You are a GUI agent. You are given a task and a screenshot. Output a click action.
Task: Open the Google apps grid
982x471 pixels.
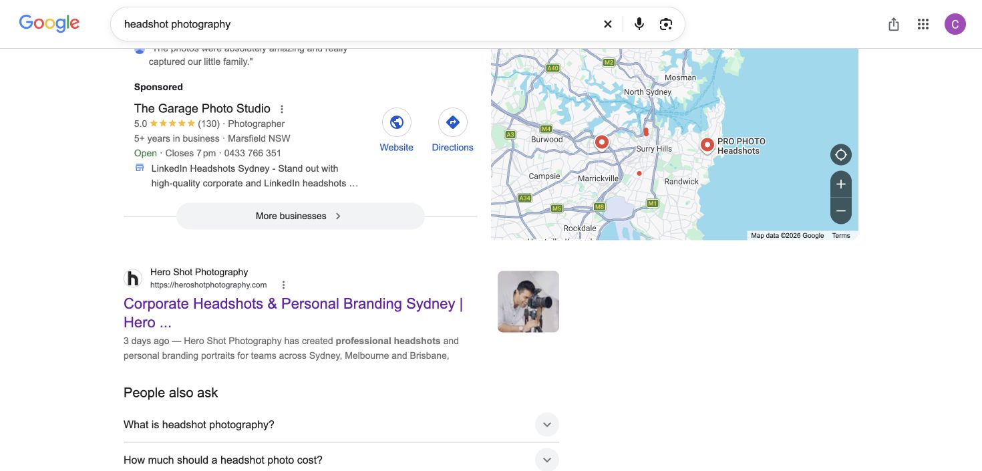tap(923, 25)
